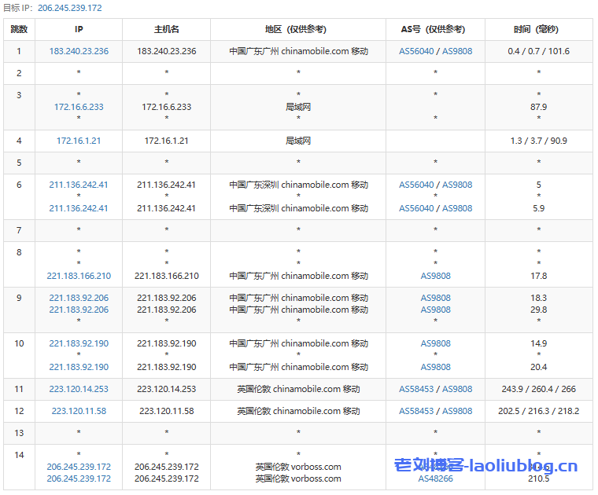This screenshot has height=495, width=598.
Task: Click the 老刘博客 laoliublog.cn watermark
Action: (485, 466)
